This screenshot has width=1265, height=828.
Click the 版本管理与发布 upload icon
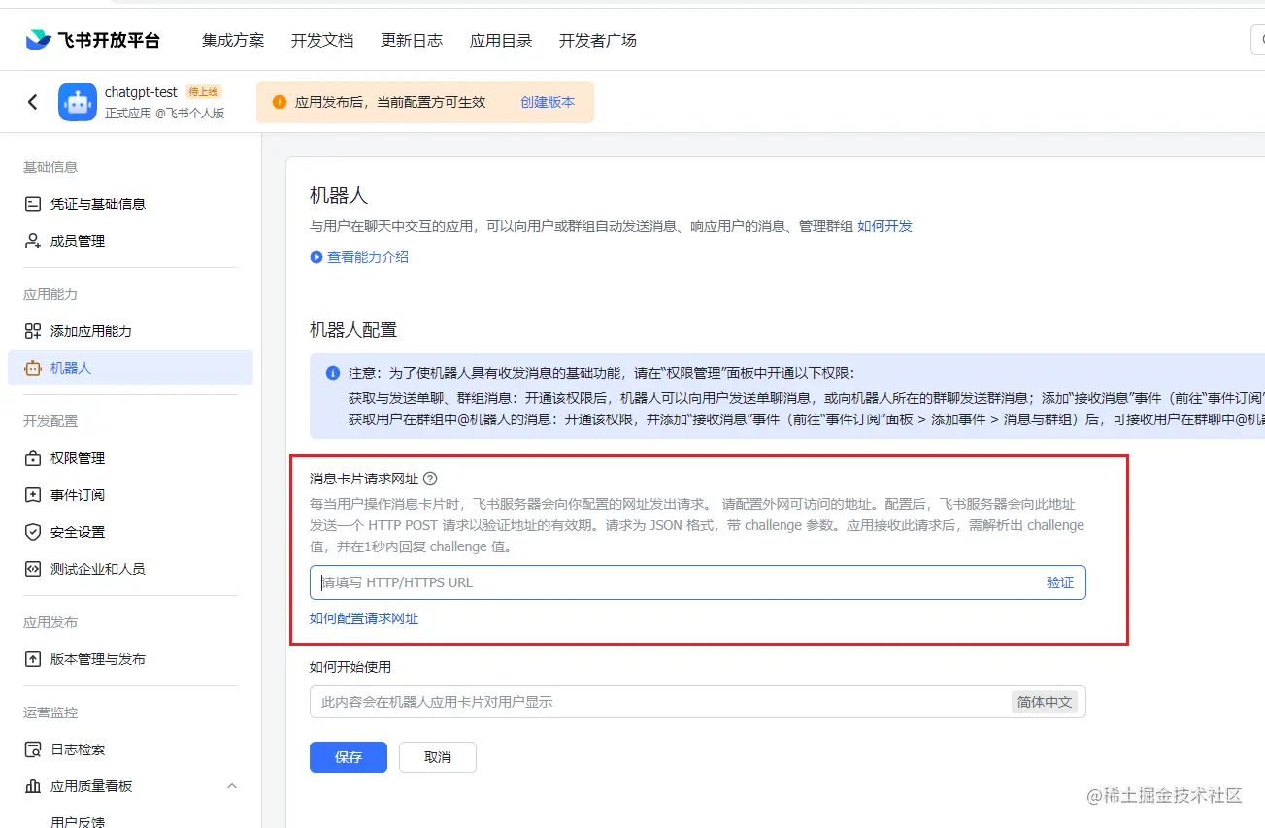click(33, 659)
